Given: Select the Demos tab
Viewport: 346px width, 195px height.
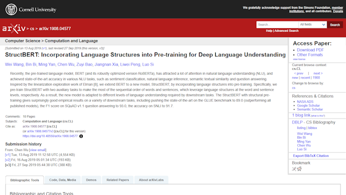Looking at the screenshot, I should click(91, 180).
